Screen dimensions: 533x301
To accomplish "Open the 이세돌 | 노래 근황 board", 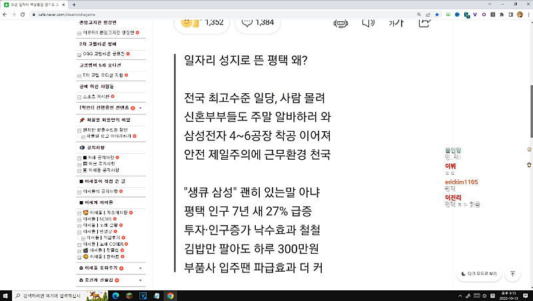I will (101, 225).
